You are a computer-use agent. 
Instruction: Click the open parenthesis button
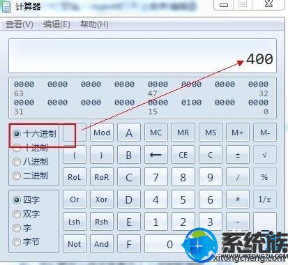coord(75,155)
